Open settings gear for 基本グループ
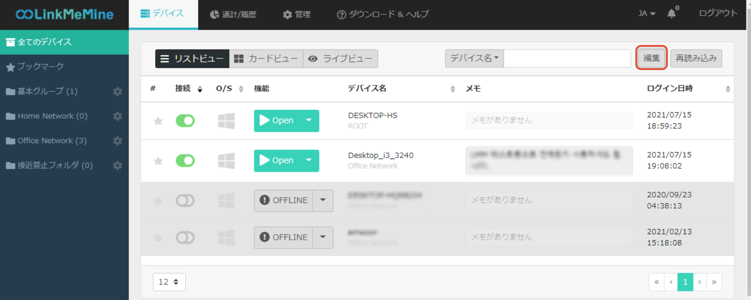Screen dimensions: 751x300 118,91
